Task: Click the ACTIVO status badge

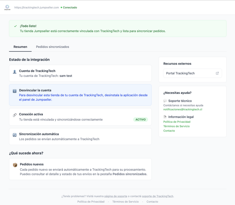Action: [x=140, y=120]
